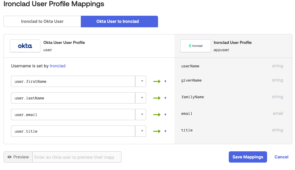Screen dimensions: 295x170
Task: Click the green mapping arrow for user.title
Action: [x=157, y=131]
